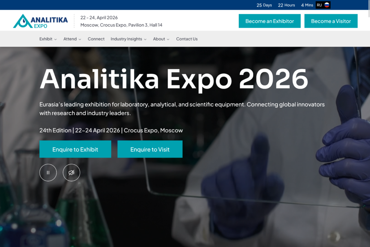The width and height of the screenshot is (370, 247).
Task: Open the Connect menu item
Action: pos(96,39)
